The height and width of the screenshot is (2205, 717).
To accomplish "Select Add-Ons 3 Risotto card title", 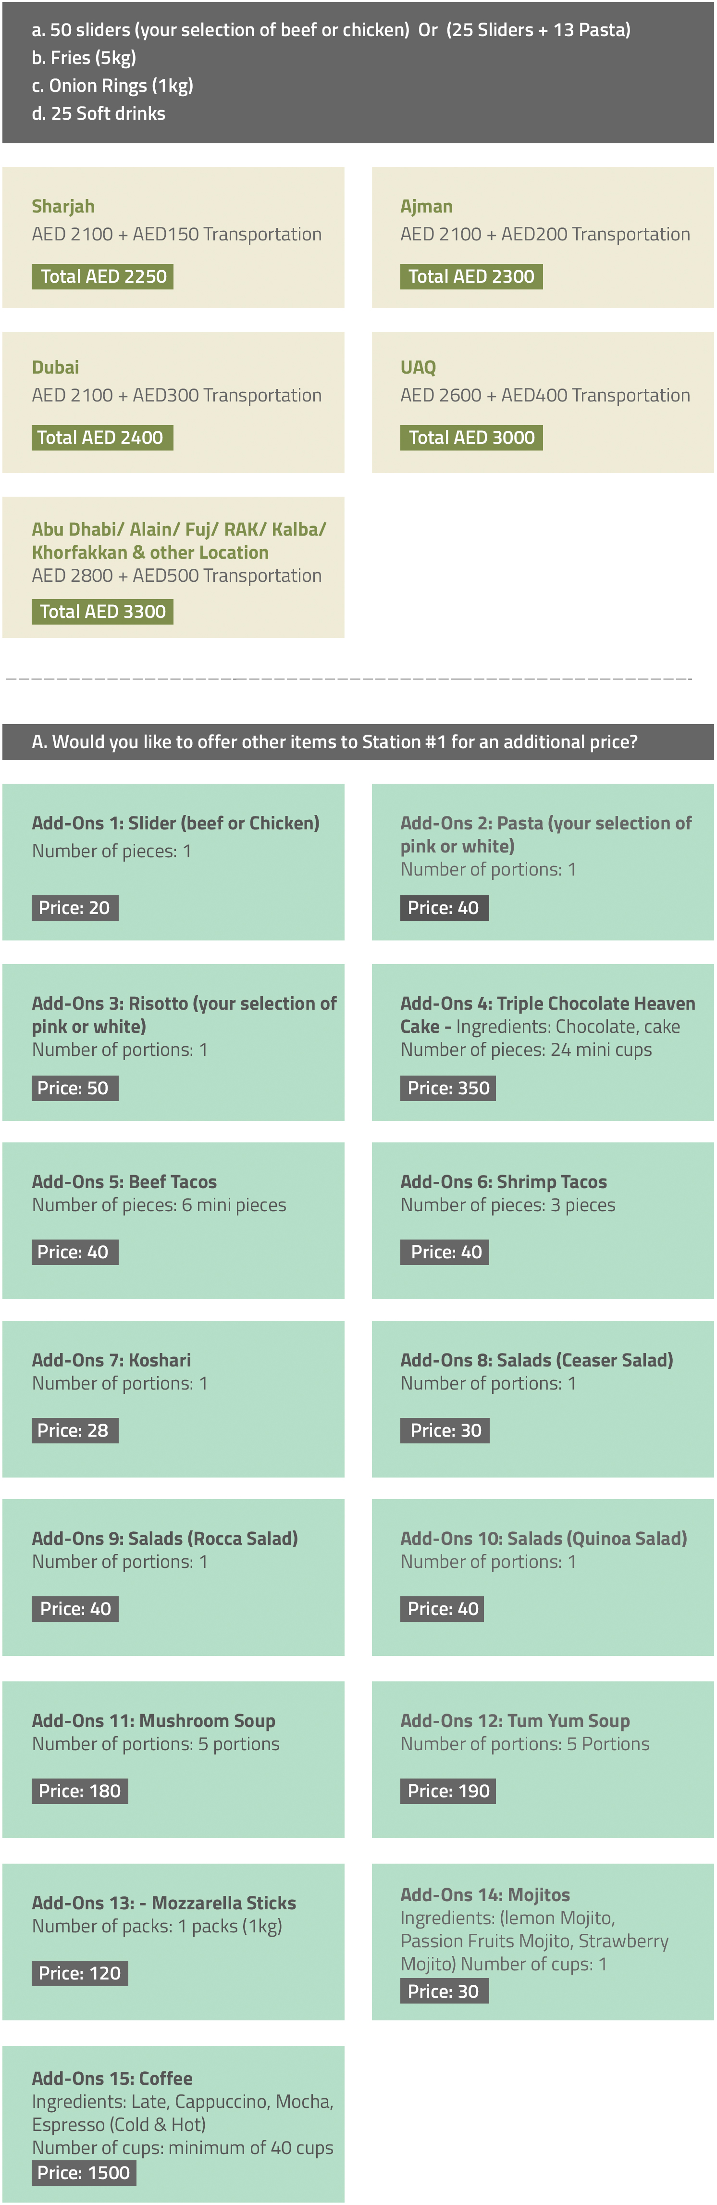I will (184, 1015).
